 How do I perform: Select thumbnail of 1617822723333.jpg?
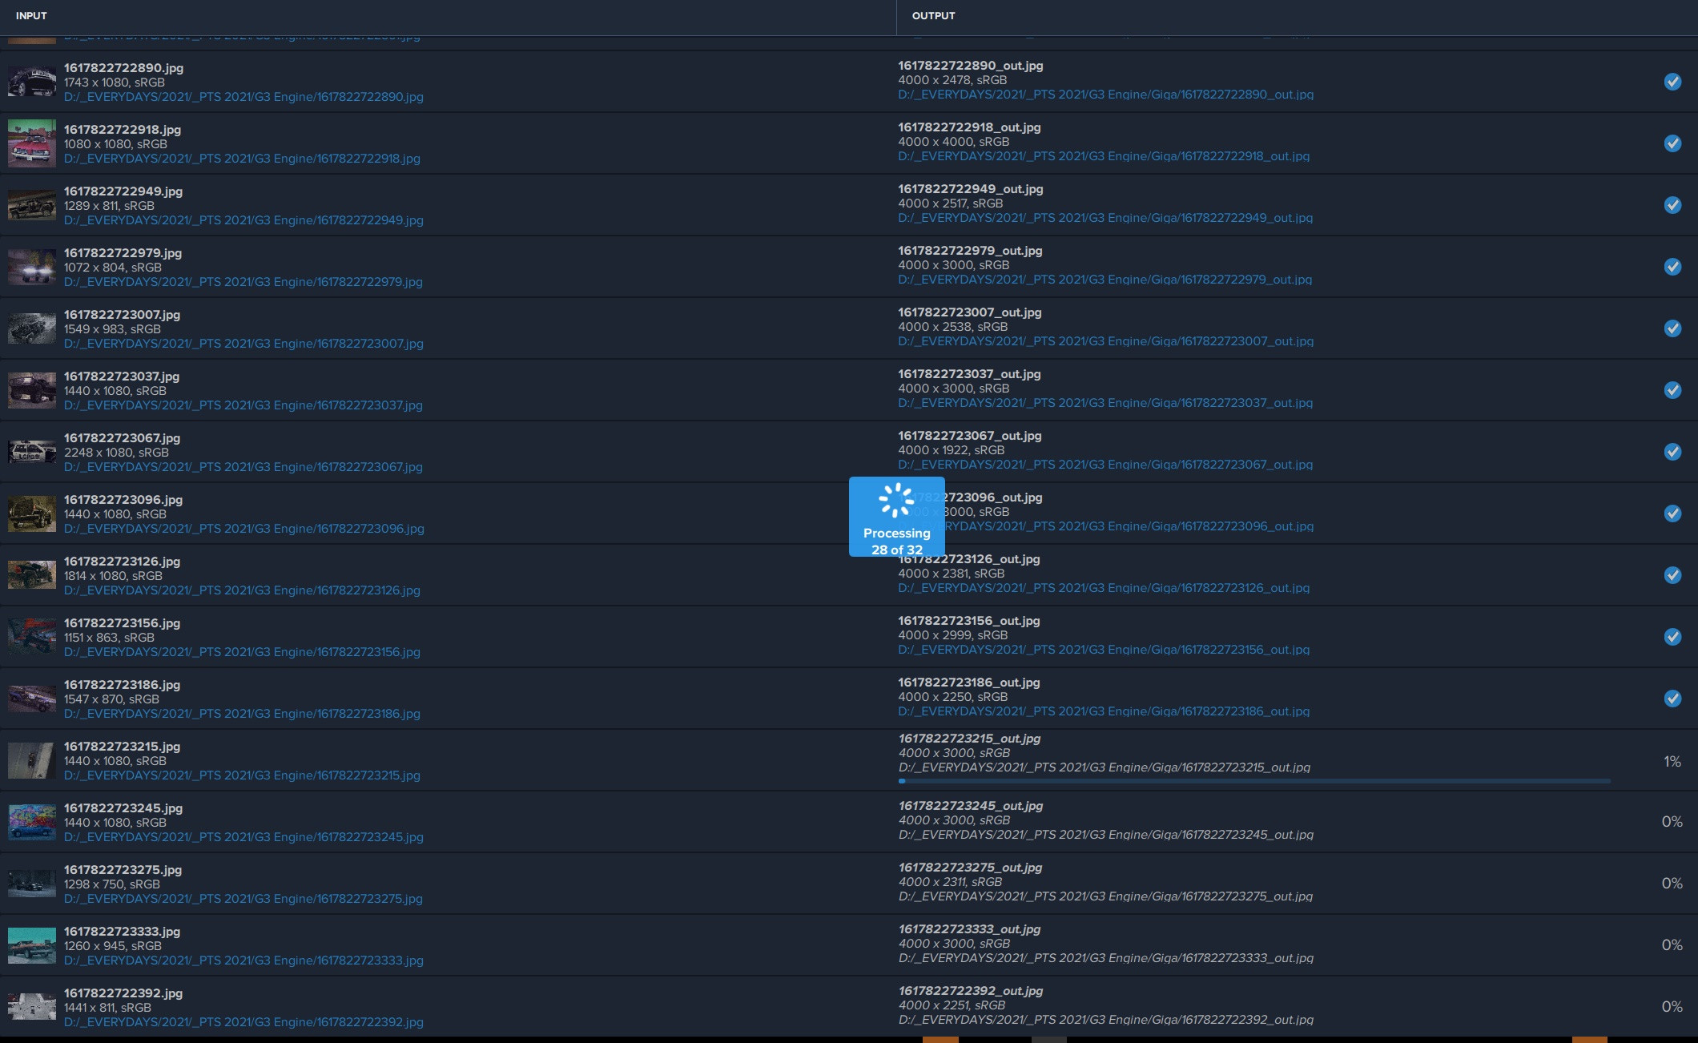[x=32, y=945]
